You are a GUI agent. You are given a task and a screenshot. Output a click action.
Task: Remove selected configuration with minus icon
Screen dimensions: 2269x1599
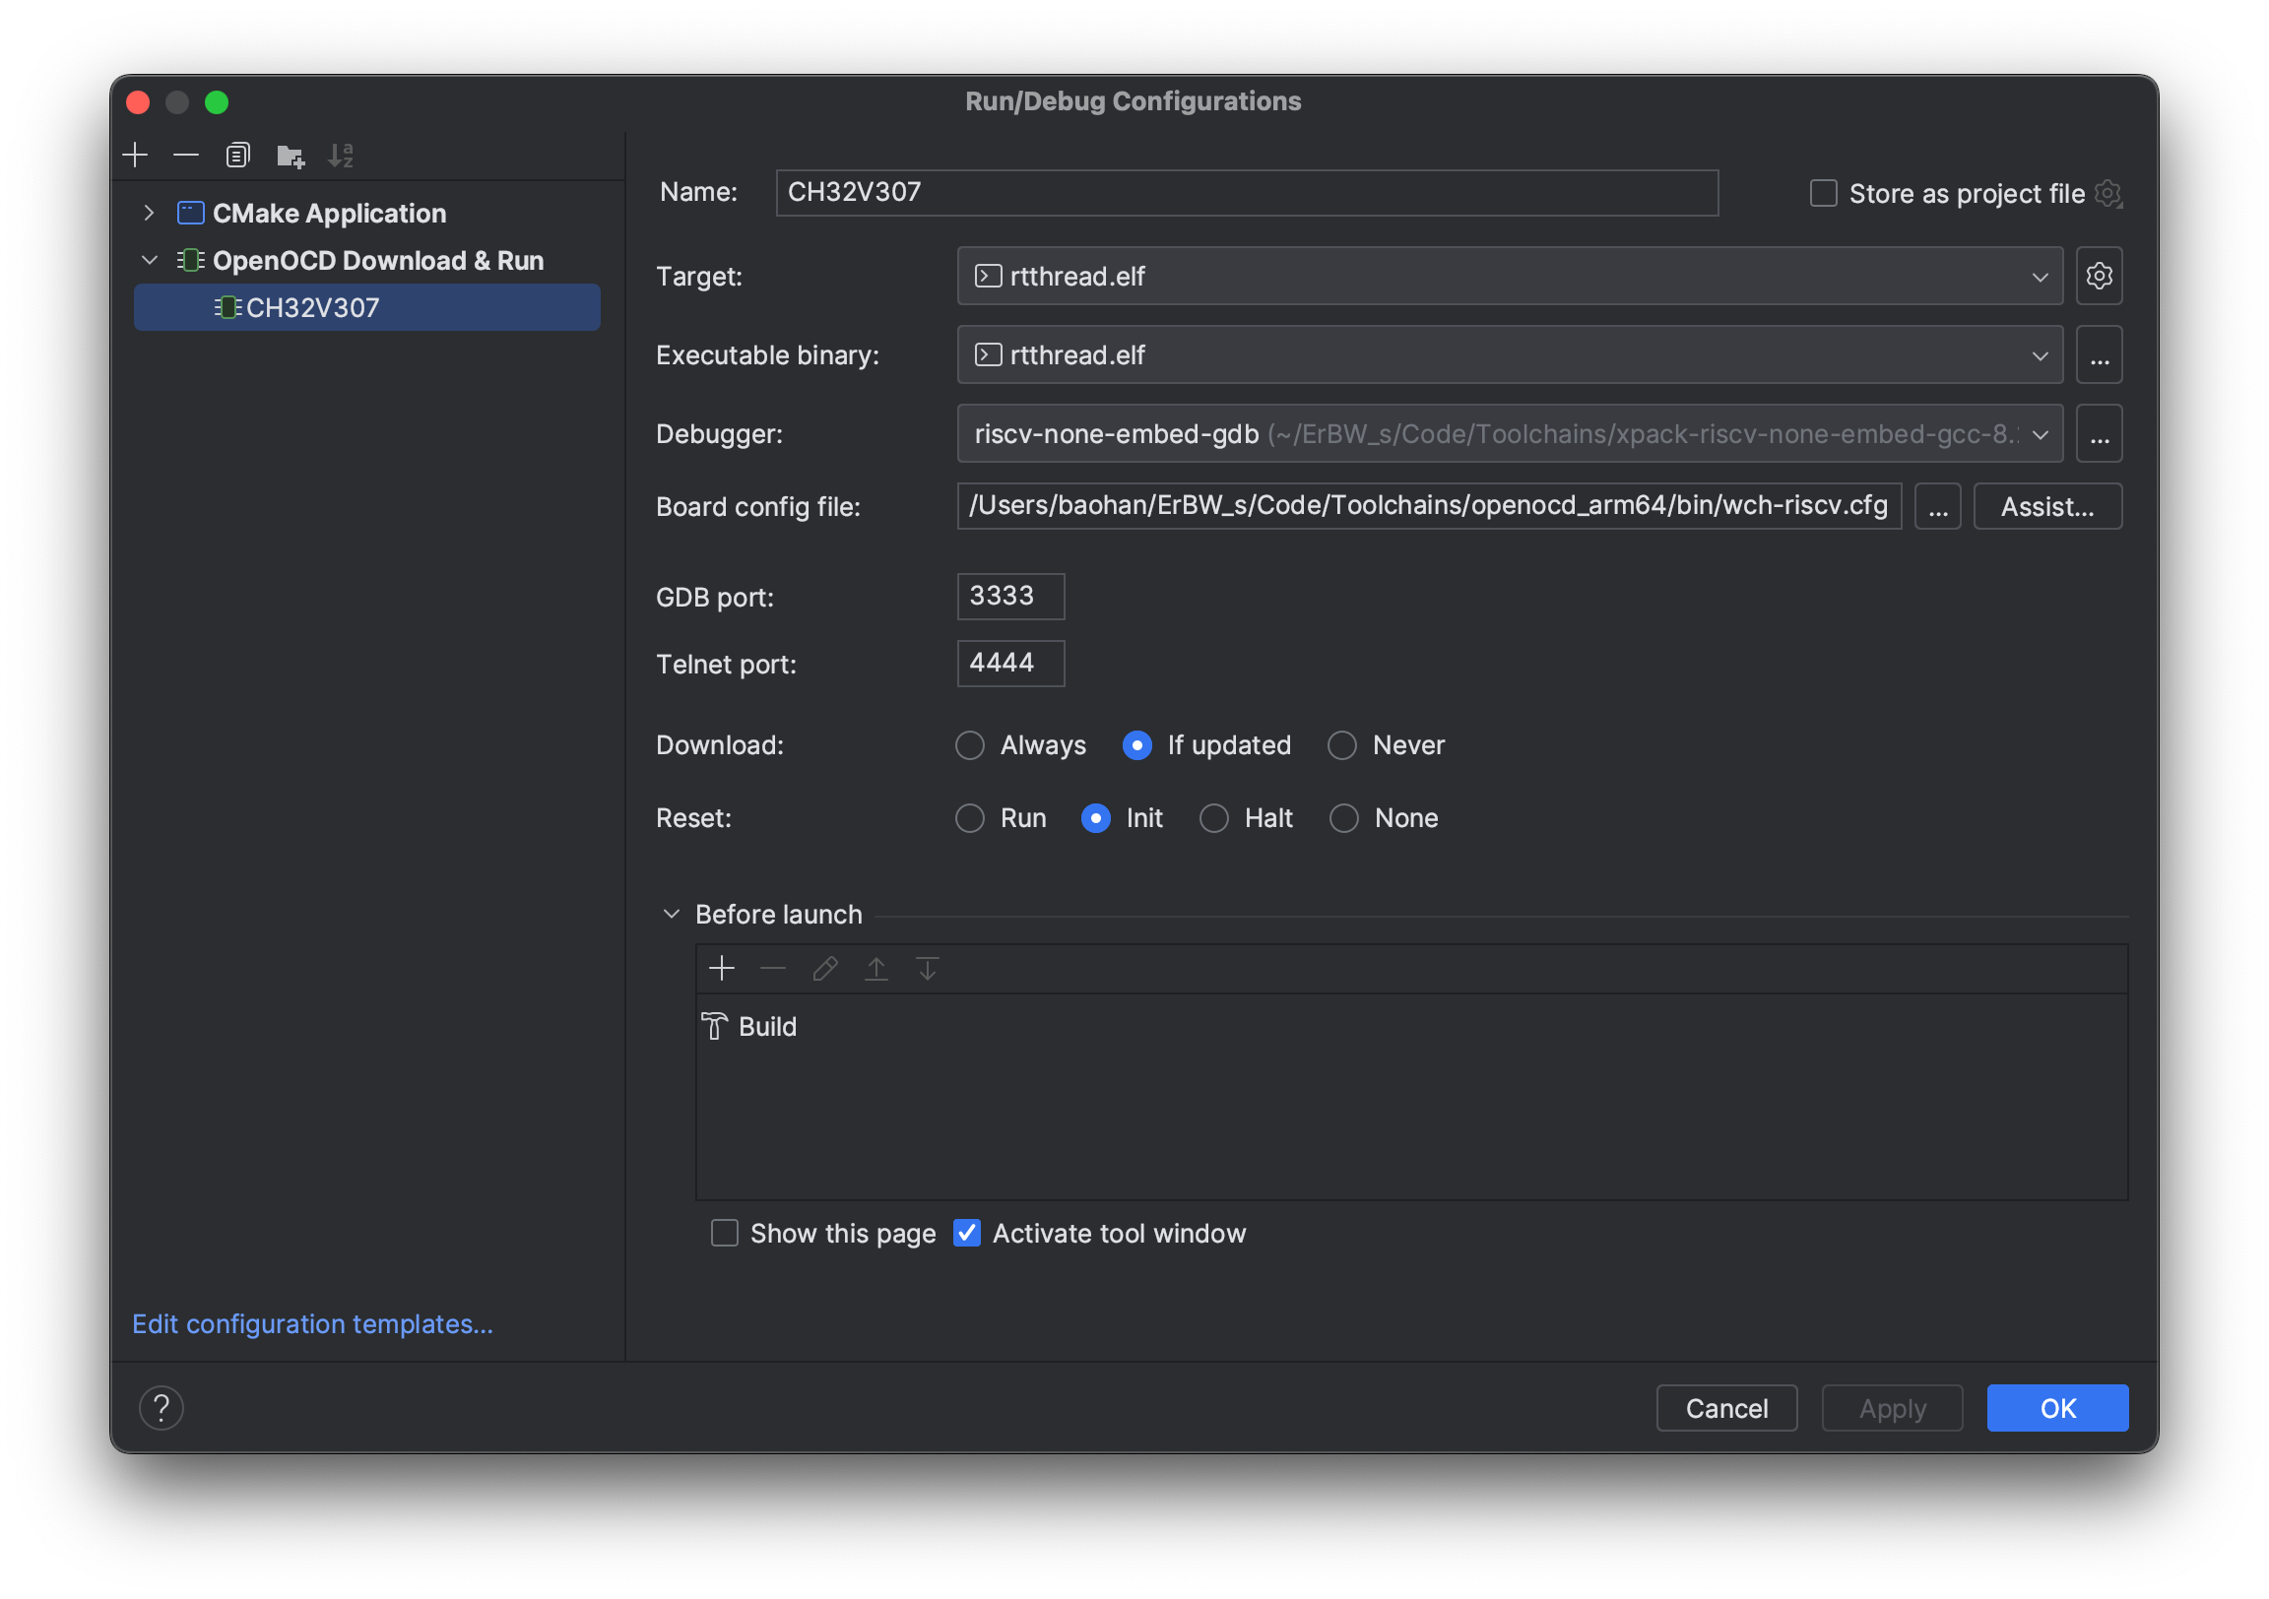coord(186,156)
